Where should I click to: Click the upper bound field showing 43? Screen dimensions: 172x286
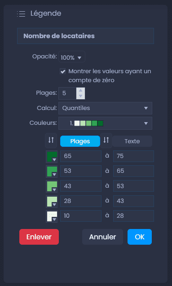pyautogui.click(x=133, y=201)
